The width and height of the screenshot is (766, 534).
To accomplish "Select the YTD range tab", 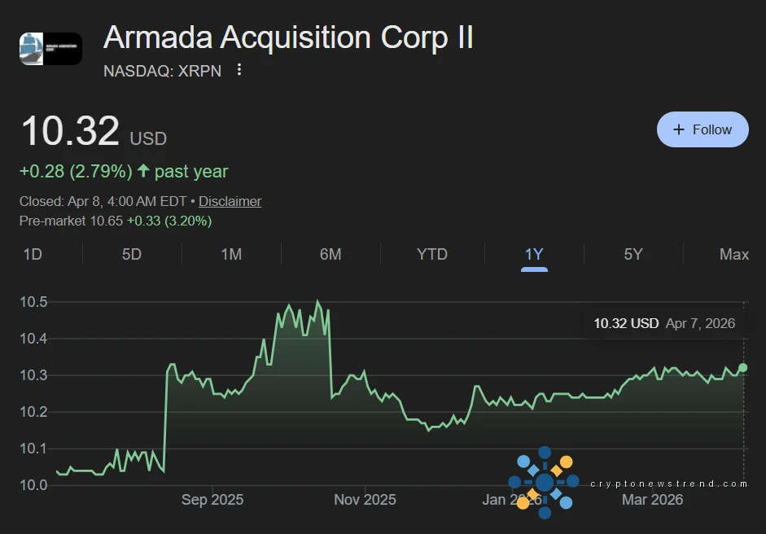I will coord(432,254).
